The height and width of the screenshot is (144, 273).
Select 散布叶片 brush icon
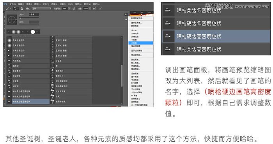coord(53,76)
